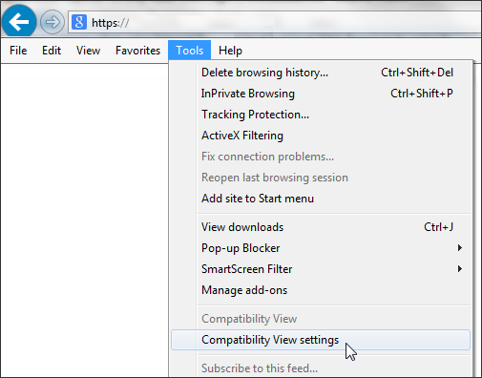The image size is (482, 378).
Task: Open the Help menu
Action: point(230,51)
